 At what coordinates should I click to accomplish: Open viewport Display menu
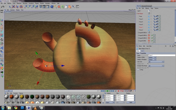18,10
